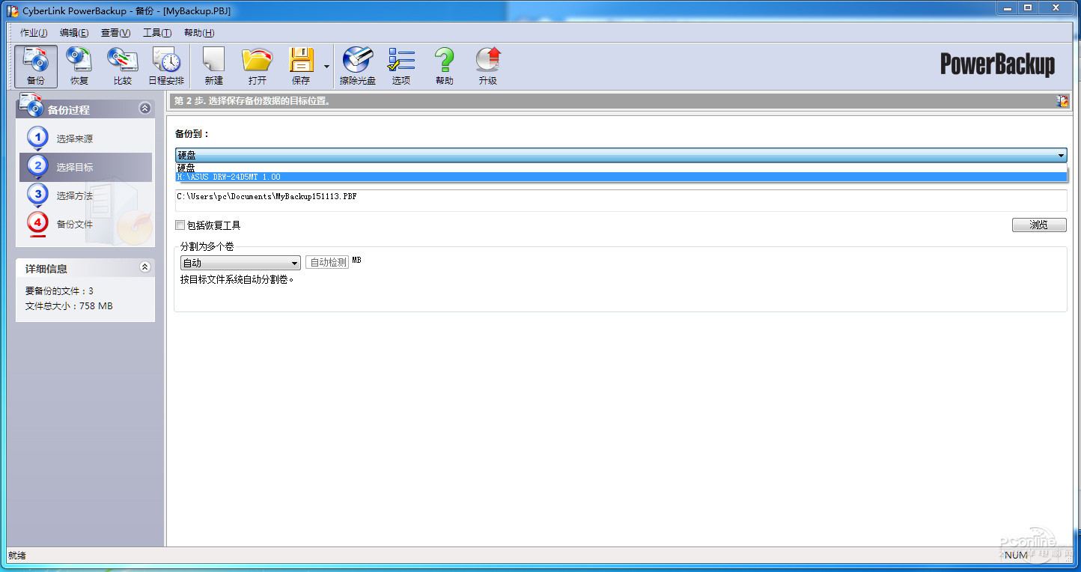Collapse the 备份过程 panel
Image resolution: width=1081 pixels, height=572 pixels.
tap(145, 109)
